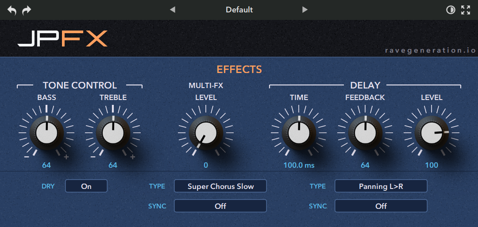478x227 pixels.
Task: Click the Delay Time value 100.0 ms
Action: [x=299, y=165]
